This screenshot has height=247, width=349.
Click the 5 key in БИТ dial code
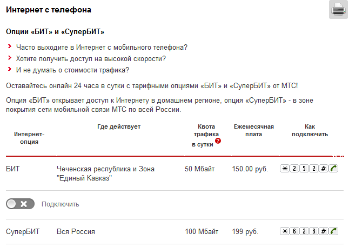(304, 169)
